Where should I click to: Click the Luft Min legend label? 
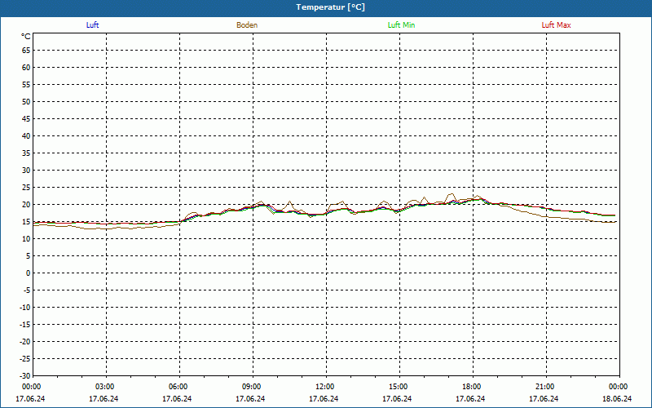coord(401,25)
